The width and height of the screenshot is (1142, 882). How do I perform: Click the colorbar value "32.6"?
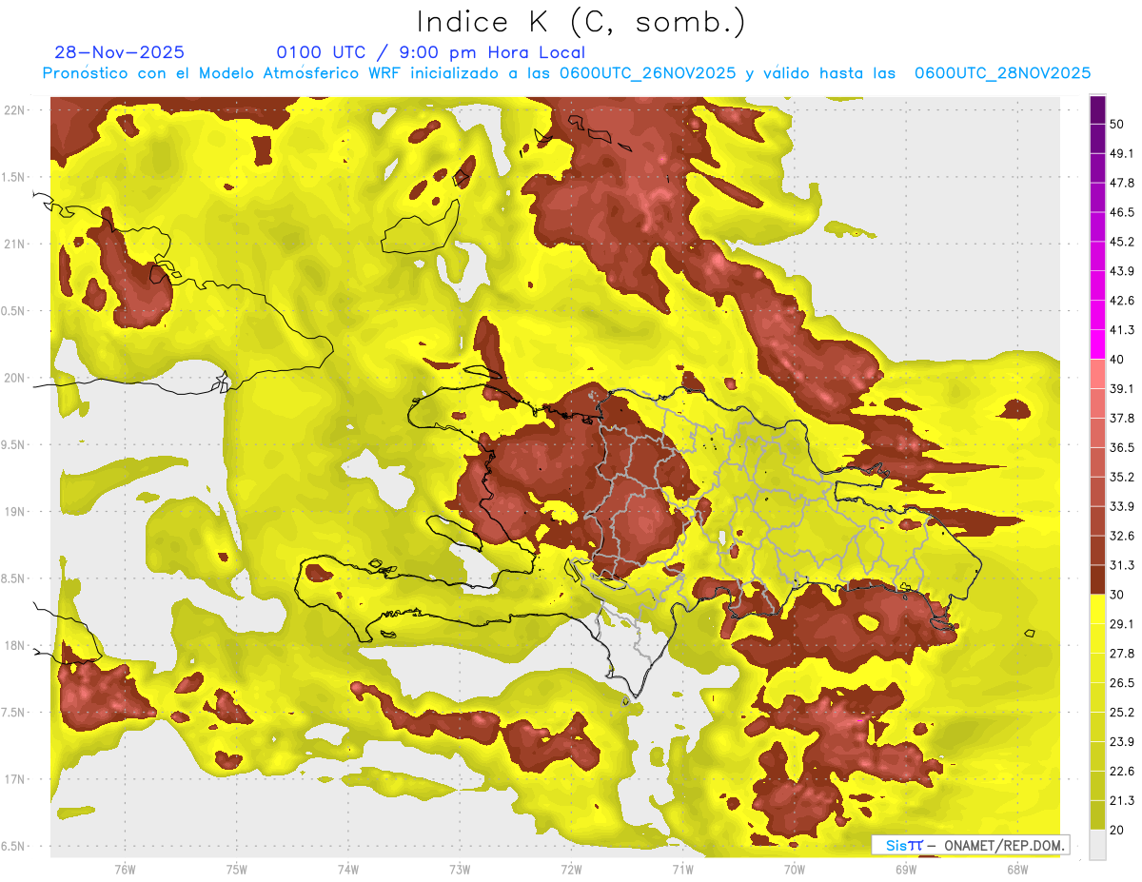(1122, 536)
